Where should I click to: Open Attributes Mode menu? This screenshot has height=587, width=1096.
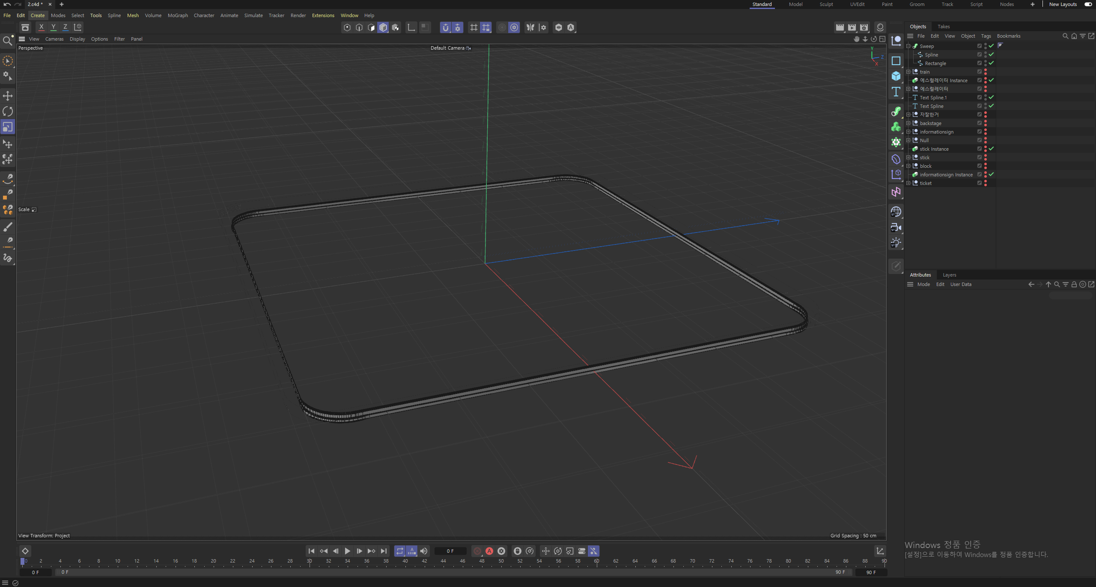click(923, 284)
